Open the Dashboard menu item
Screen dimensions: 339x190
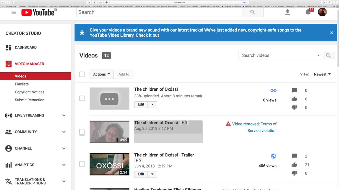click(x=26, y=47)
